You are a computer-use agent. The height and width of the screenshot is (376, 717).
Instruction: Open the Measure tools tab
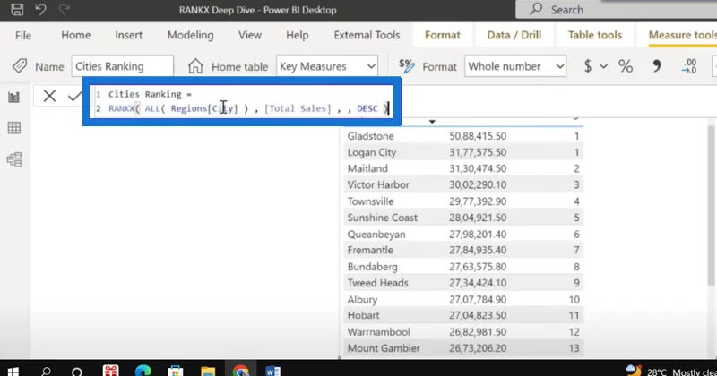point(682,35)
